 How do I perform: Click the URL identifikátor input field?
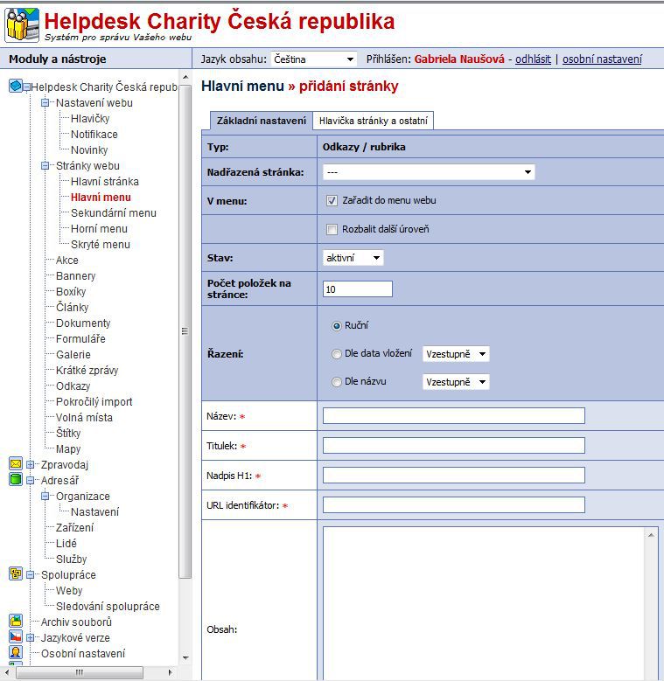454,504
